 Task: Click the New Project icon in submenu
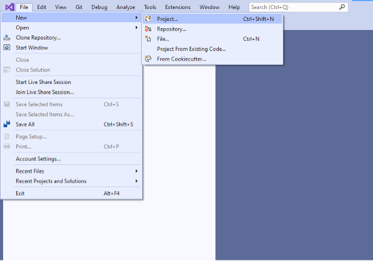click(x=148, y=19)
